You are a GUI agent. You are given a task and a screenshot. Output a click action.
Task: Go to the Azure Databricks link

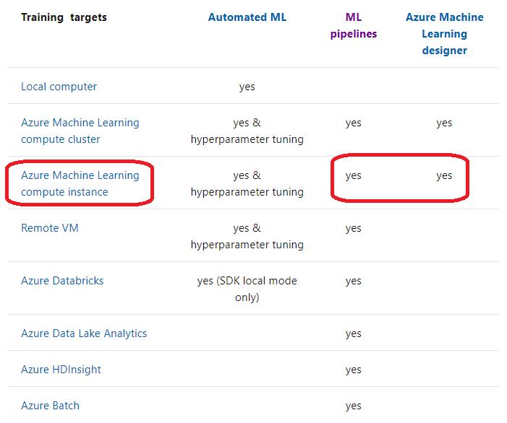(62, 281)
